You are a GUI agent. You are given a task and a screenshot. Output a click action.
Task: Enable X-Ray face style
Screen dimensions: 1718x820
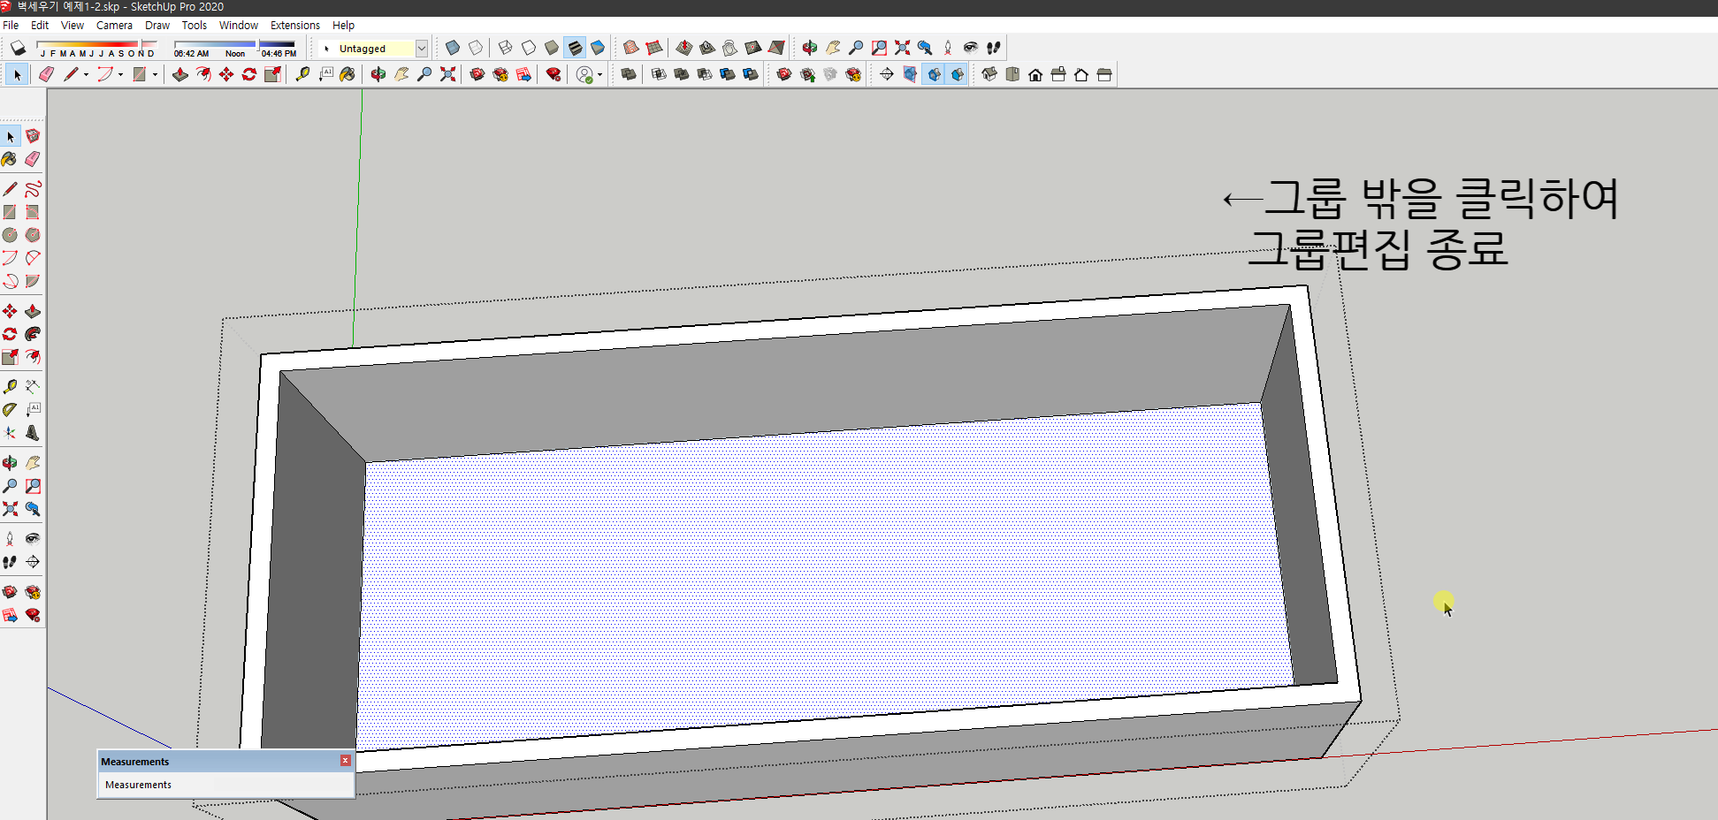coord(453,48)
